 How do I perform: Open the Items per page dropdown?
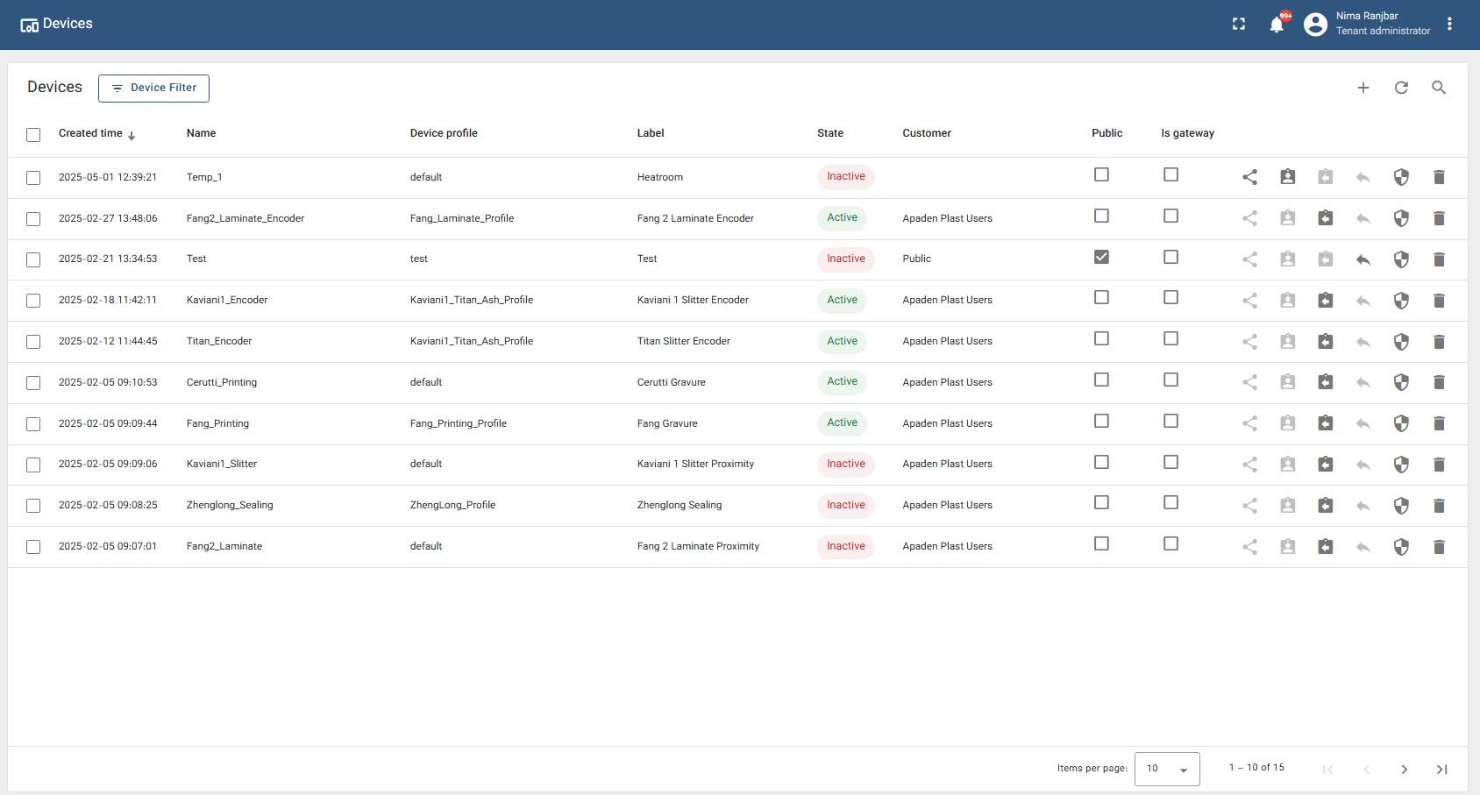click(1166, 769)
